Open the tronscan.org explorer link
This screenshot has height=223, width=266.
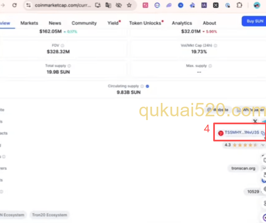(243, 168)
